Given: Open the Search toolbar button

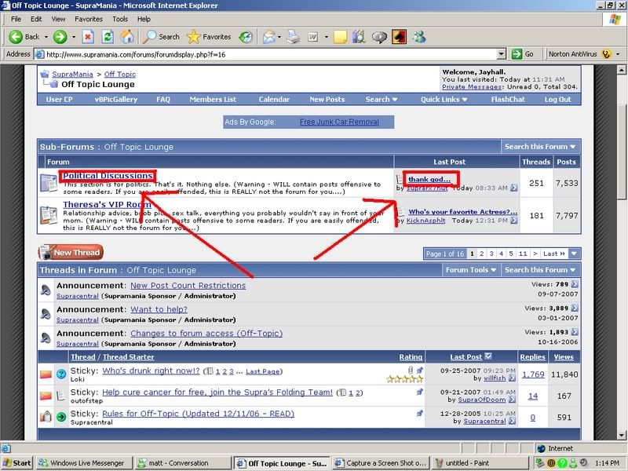Looking at the screenshot, I should tap(162, 37).
